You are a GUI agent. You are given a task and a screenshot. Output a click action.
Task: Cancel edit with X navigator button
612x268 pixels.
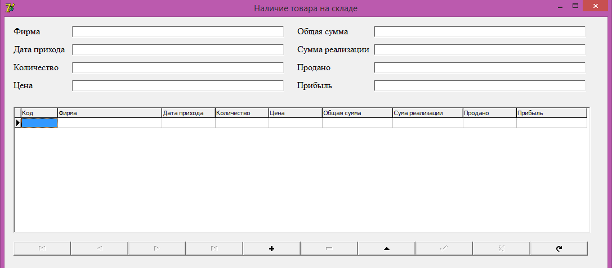(x=501, y=248)
